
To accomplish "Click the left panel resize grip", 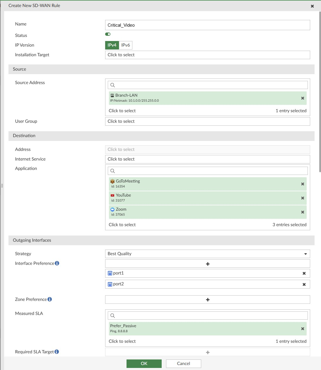I will tap(2, 185).
